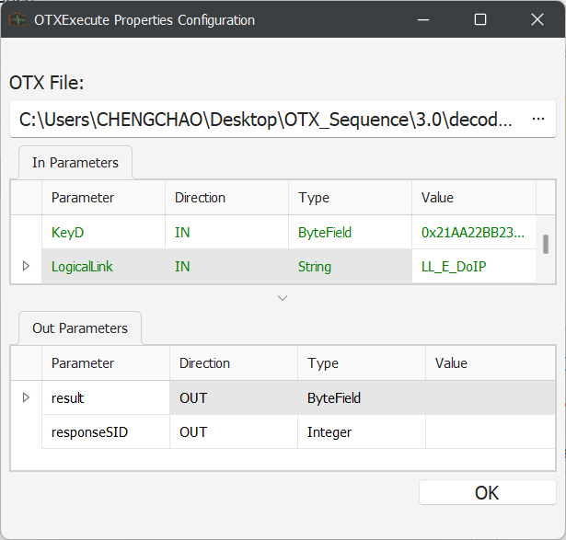Click the OTX file path field

[267, 120]
